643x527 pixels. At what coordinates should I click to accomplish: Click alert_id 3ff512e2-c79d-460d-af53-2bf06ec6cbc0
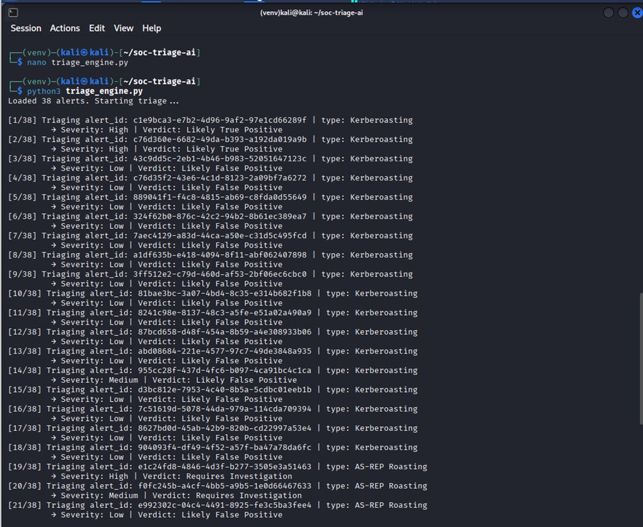click(220, 274)
